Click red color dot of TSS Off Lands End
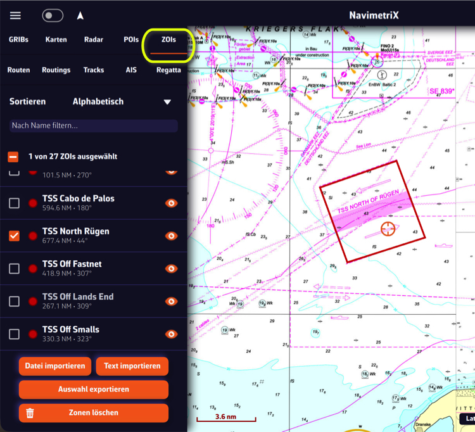475x432 pixels. [x=33, y=301]
